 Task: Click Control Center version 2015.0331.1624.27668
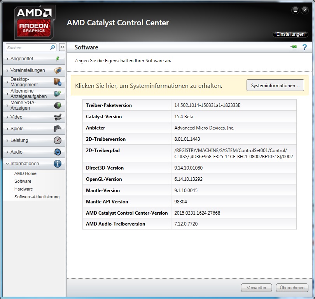(197, 213)
